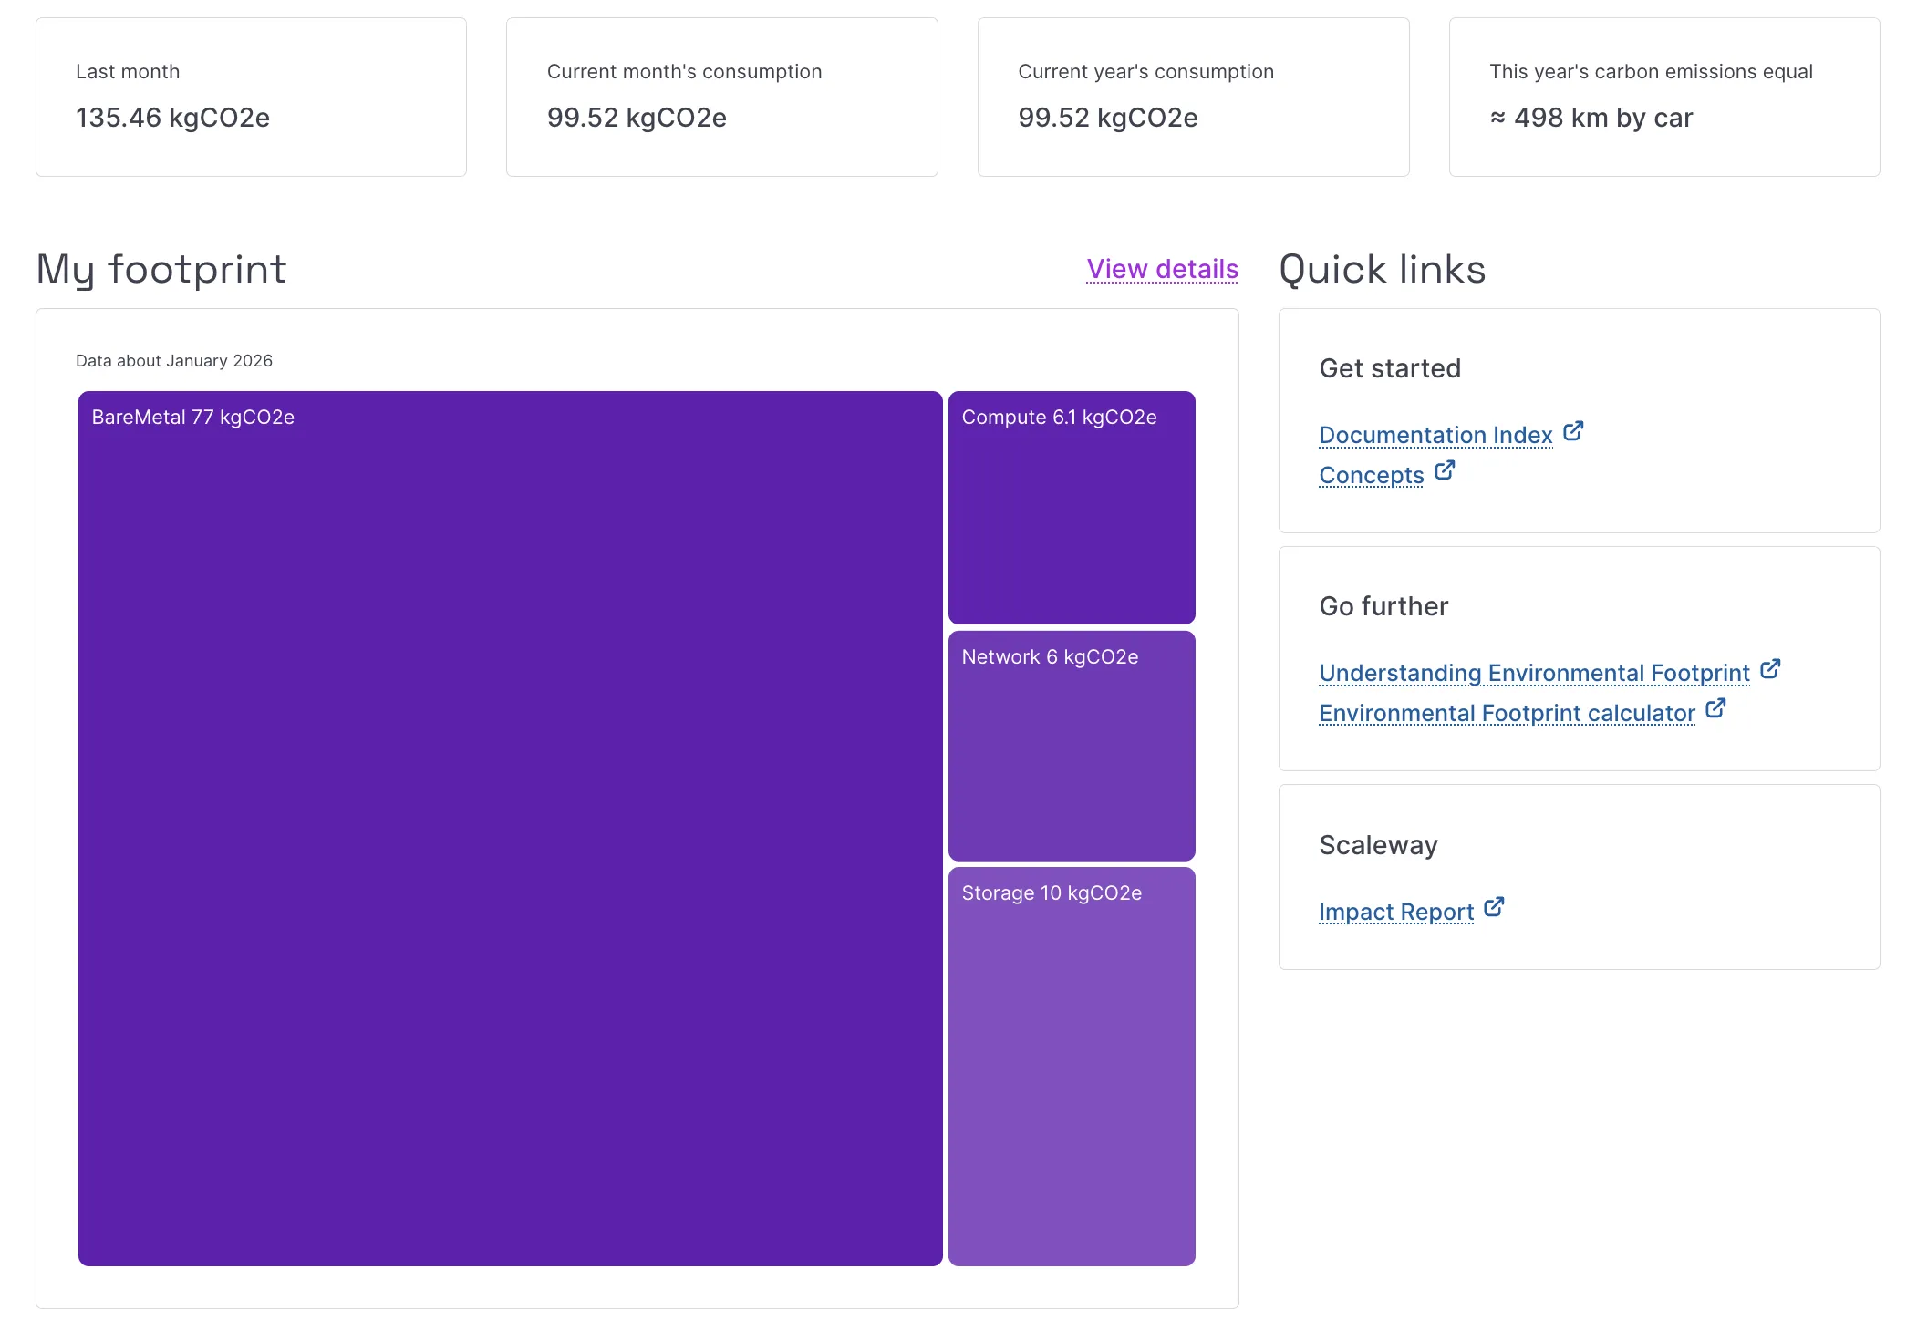
Task: Open the View details link
Action: click(1162, 269)
